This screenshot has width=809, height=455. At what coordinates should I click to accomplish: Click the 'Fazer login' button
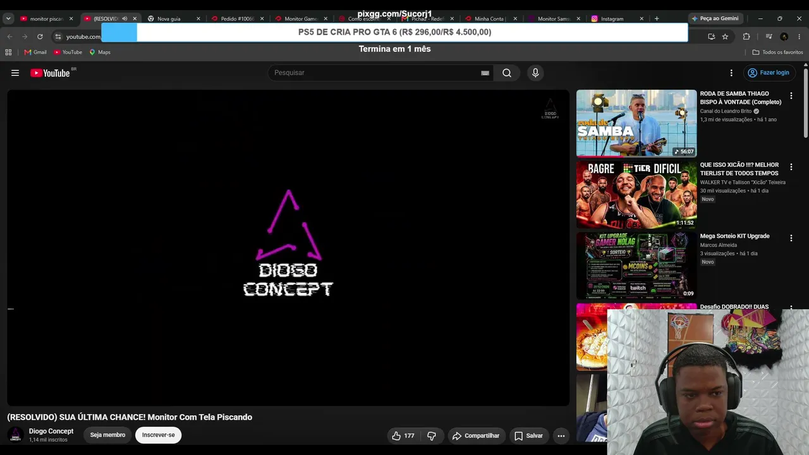coord(769,73)
